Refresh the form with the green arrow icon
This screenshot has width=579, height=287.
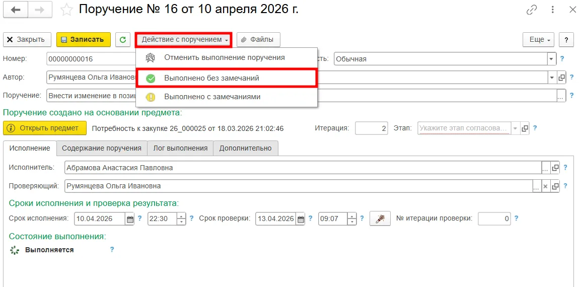click(x=123, y=39)
